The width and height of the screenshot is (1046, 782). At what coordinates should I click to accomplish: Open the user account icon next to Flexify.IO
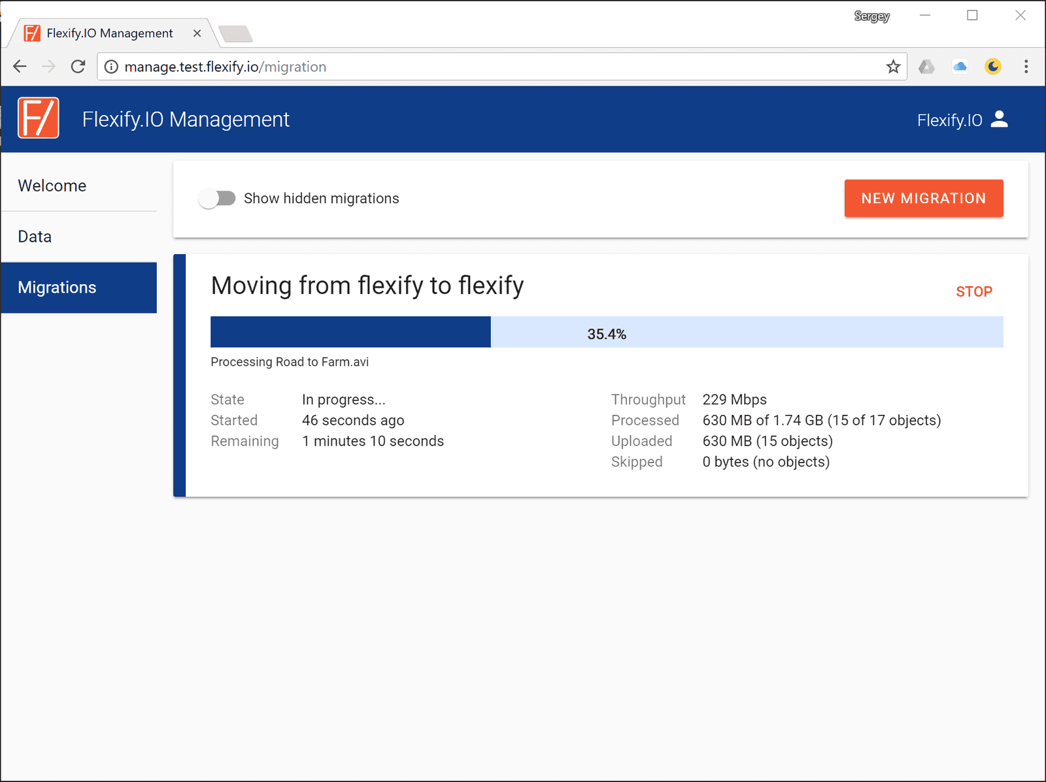(x=1000, y=120)
